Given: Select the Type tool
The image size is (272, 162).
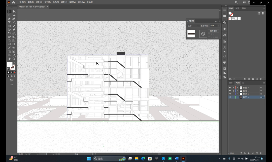Looking at the screenshot, I should 9,22.
